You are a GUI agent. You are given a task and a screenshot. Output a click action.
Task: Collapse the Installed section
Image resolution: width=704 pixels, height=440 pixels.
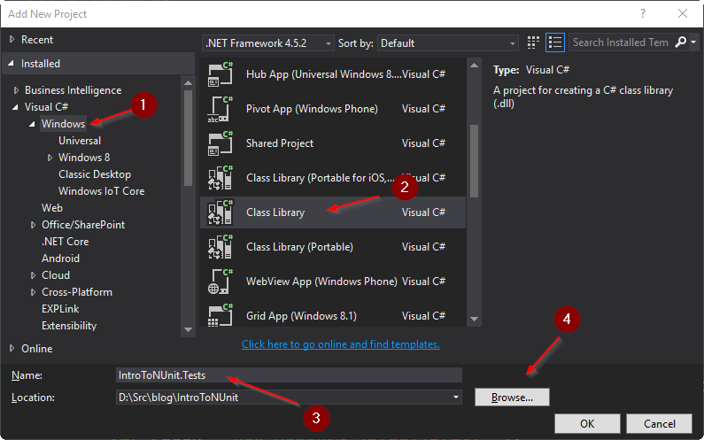pyautogui.click(x=12, y=64)
